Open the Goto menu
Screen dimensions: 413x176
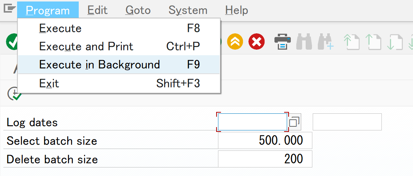138,10
